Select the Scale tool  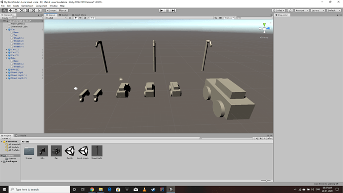(22, 10)
